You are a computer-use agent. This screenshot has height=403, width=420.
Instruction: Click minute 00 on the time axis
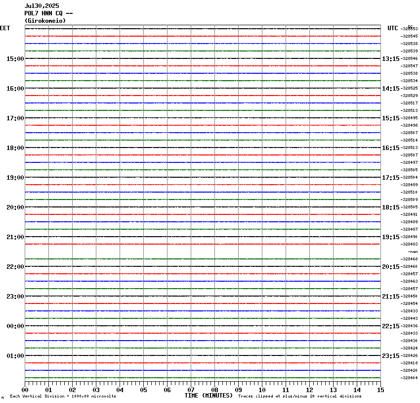point(25,390)
